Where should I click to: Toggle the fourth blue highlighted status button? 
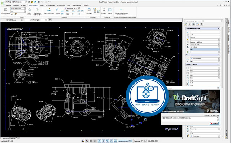(112, 141)
